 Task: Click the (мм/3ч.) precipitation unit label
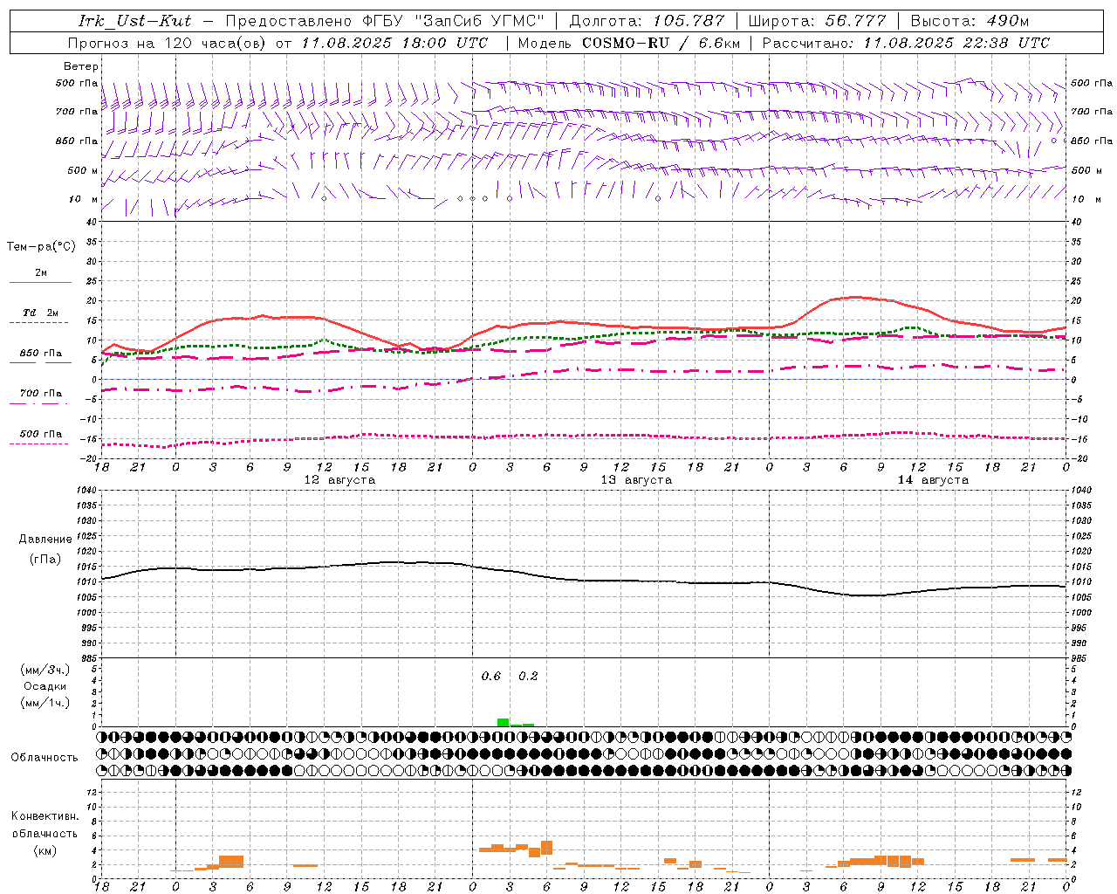45,670
